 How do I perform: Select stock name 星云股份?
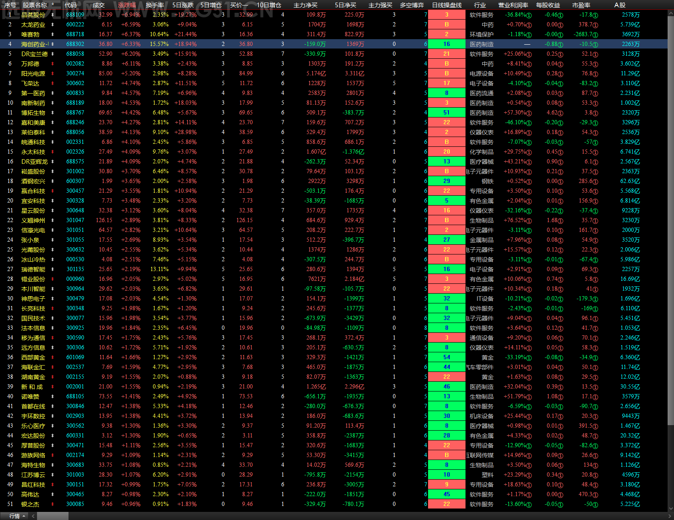[33, 211]
